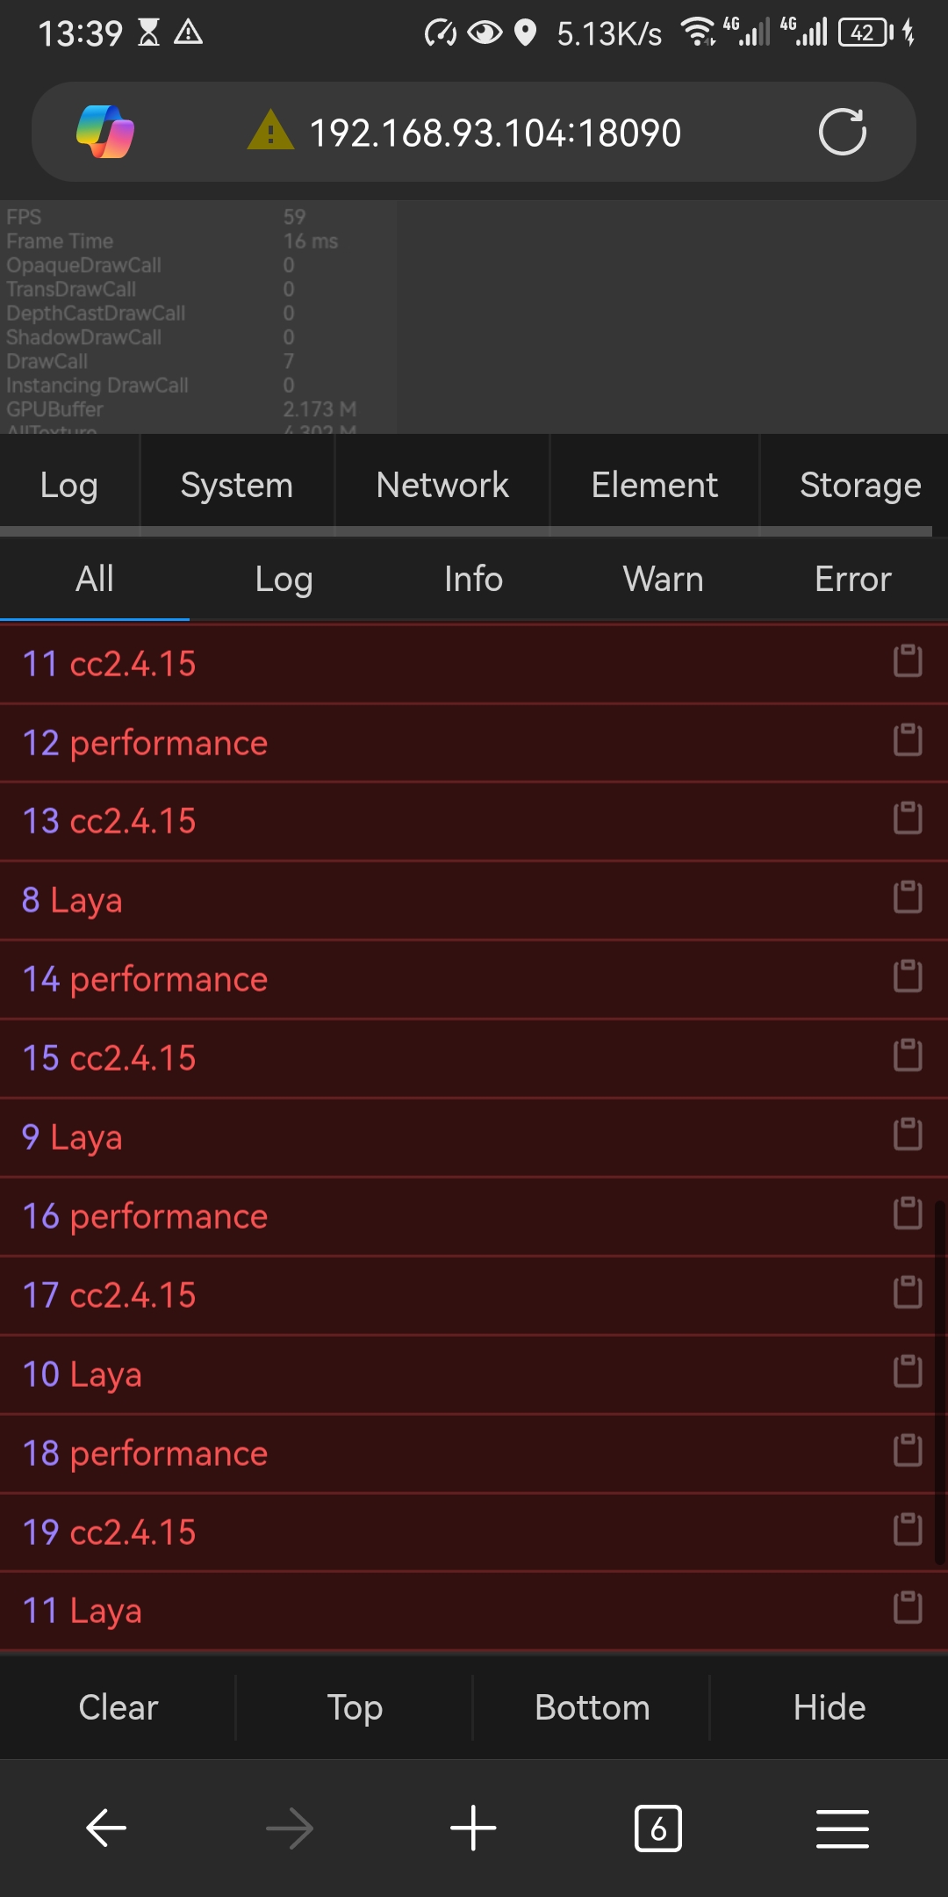This screenshot has width=948, height=1897.
Task: Open the tab switcher showing 6 tabs
Action: pos(657,1828)
